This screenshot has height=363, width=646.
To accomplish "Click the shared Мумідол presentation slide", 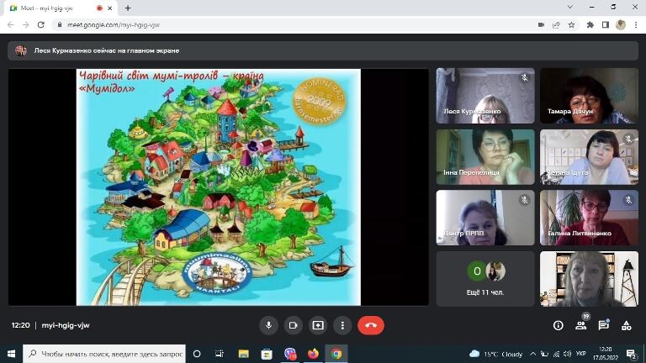I will [x=219, y=187].
